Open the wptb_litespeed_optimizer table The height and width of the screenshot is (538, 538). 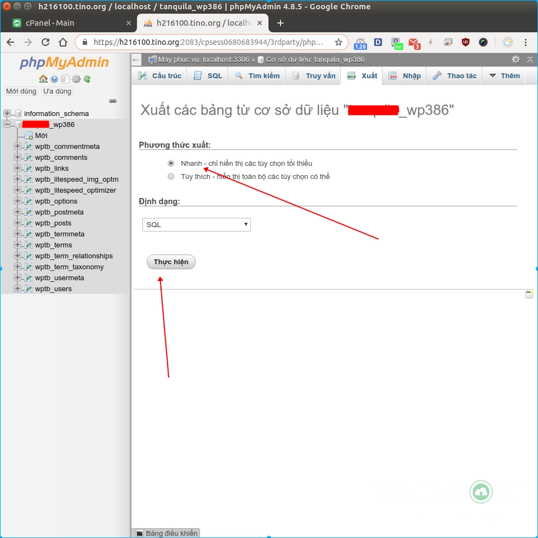[75, 190]
